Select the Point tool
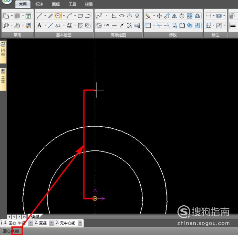This screenshot has width=238, height=235. pyautogui.click(x=107, y=16)
